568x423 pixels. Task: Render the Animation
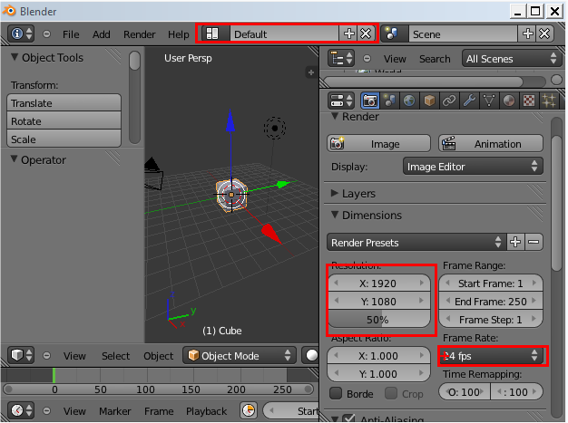(x=491, y=143)
